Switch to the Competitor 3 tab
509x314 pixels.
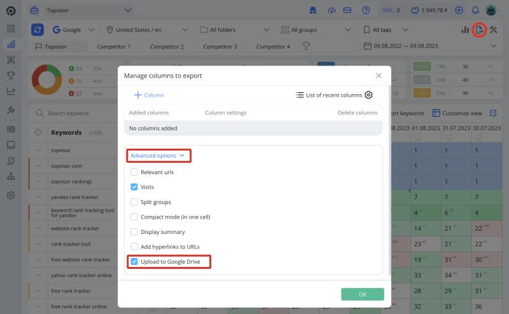click(220, 46)
